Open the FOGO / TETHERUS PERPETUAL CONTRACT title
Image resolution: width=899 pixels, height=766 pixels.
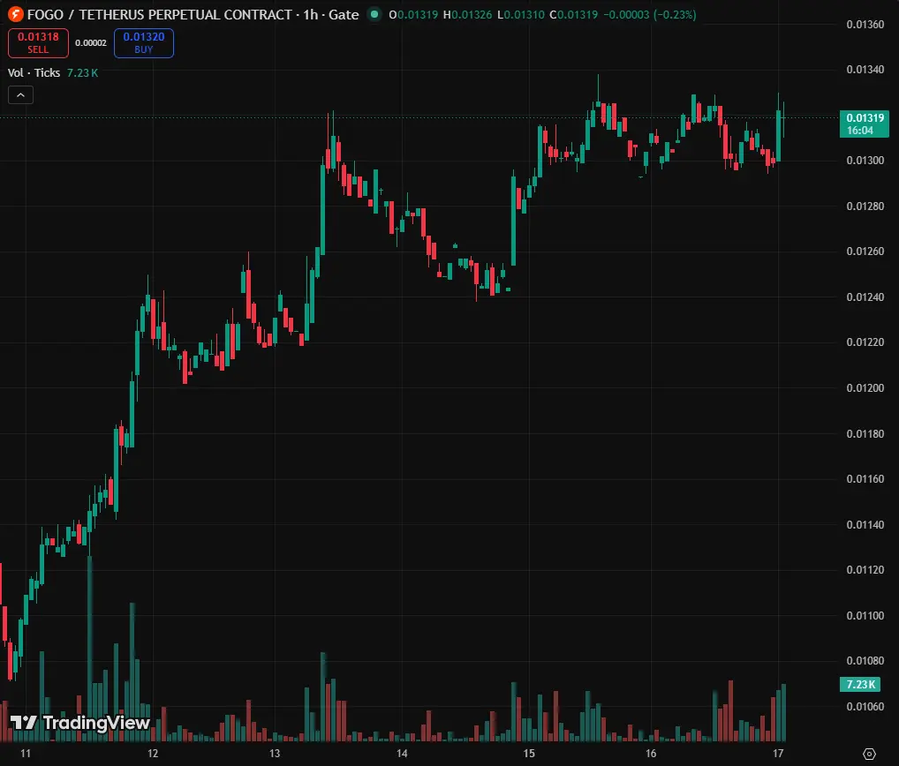click(x=159, y=14)
